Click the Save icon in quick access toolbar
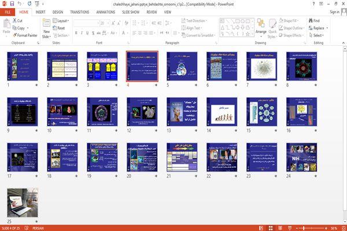The width and height of the screenshot is (347, 231). pos(12,4)
